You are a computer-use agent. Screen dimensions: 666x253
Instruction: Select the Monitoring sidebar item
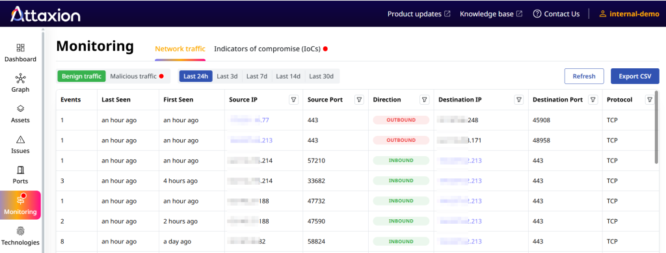tap(20, 205)
